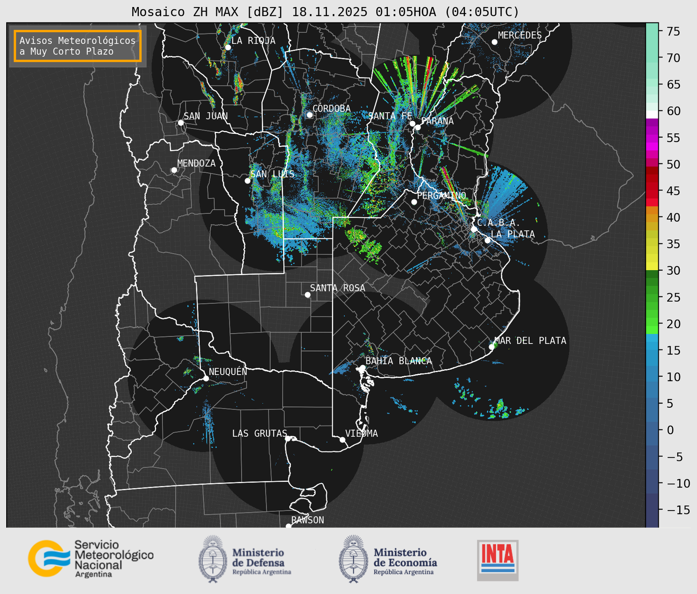Select the Pergamino city marker

click(414, 202)
